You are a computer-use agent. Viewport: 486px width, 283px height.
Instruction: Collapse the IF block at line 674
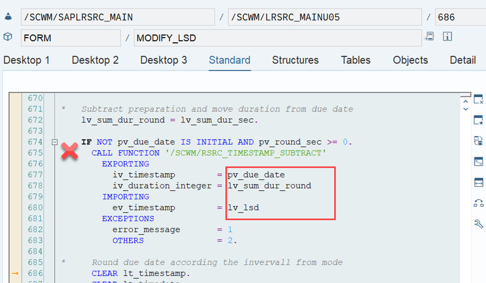[x=55, y=142]
